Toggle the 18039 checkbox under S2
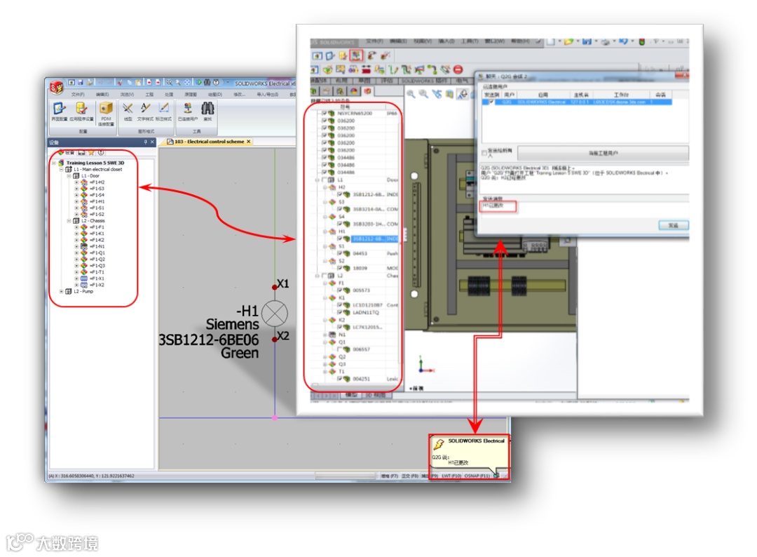This screenshot has width=757, height=557. coord(340,268)
